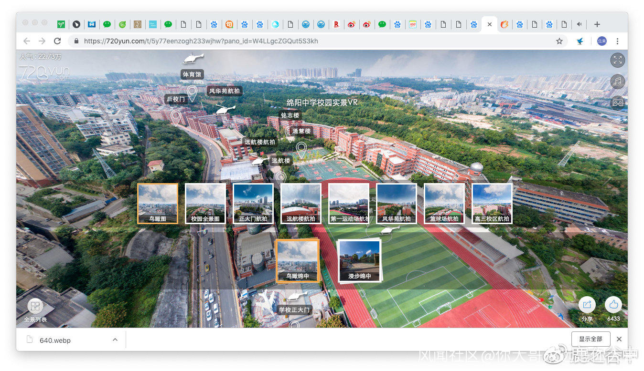Bookmark this page with star icon
The width and height of the screenshot is (644, 371).
point(559,41)
